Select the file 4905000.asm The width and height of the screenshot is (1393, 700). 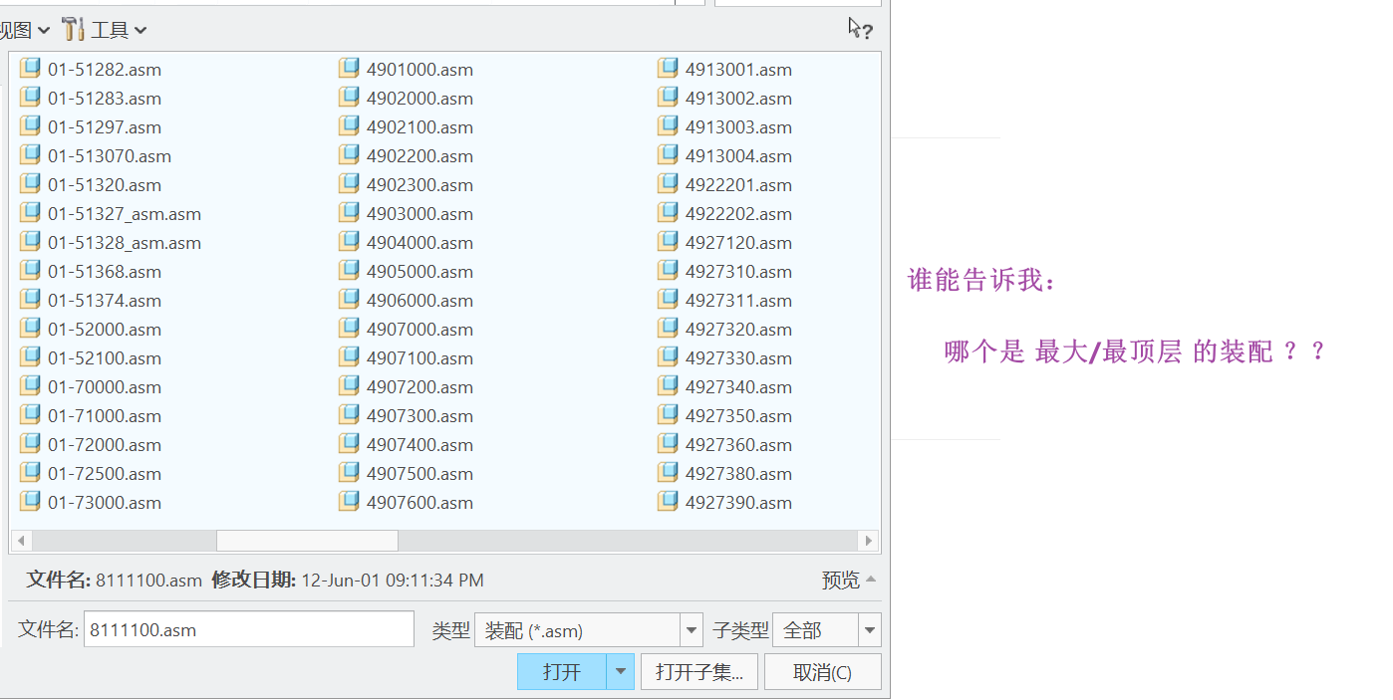point(418,272)
